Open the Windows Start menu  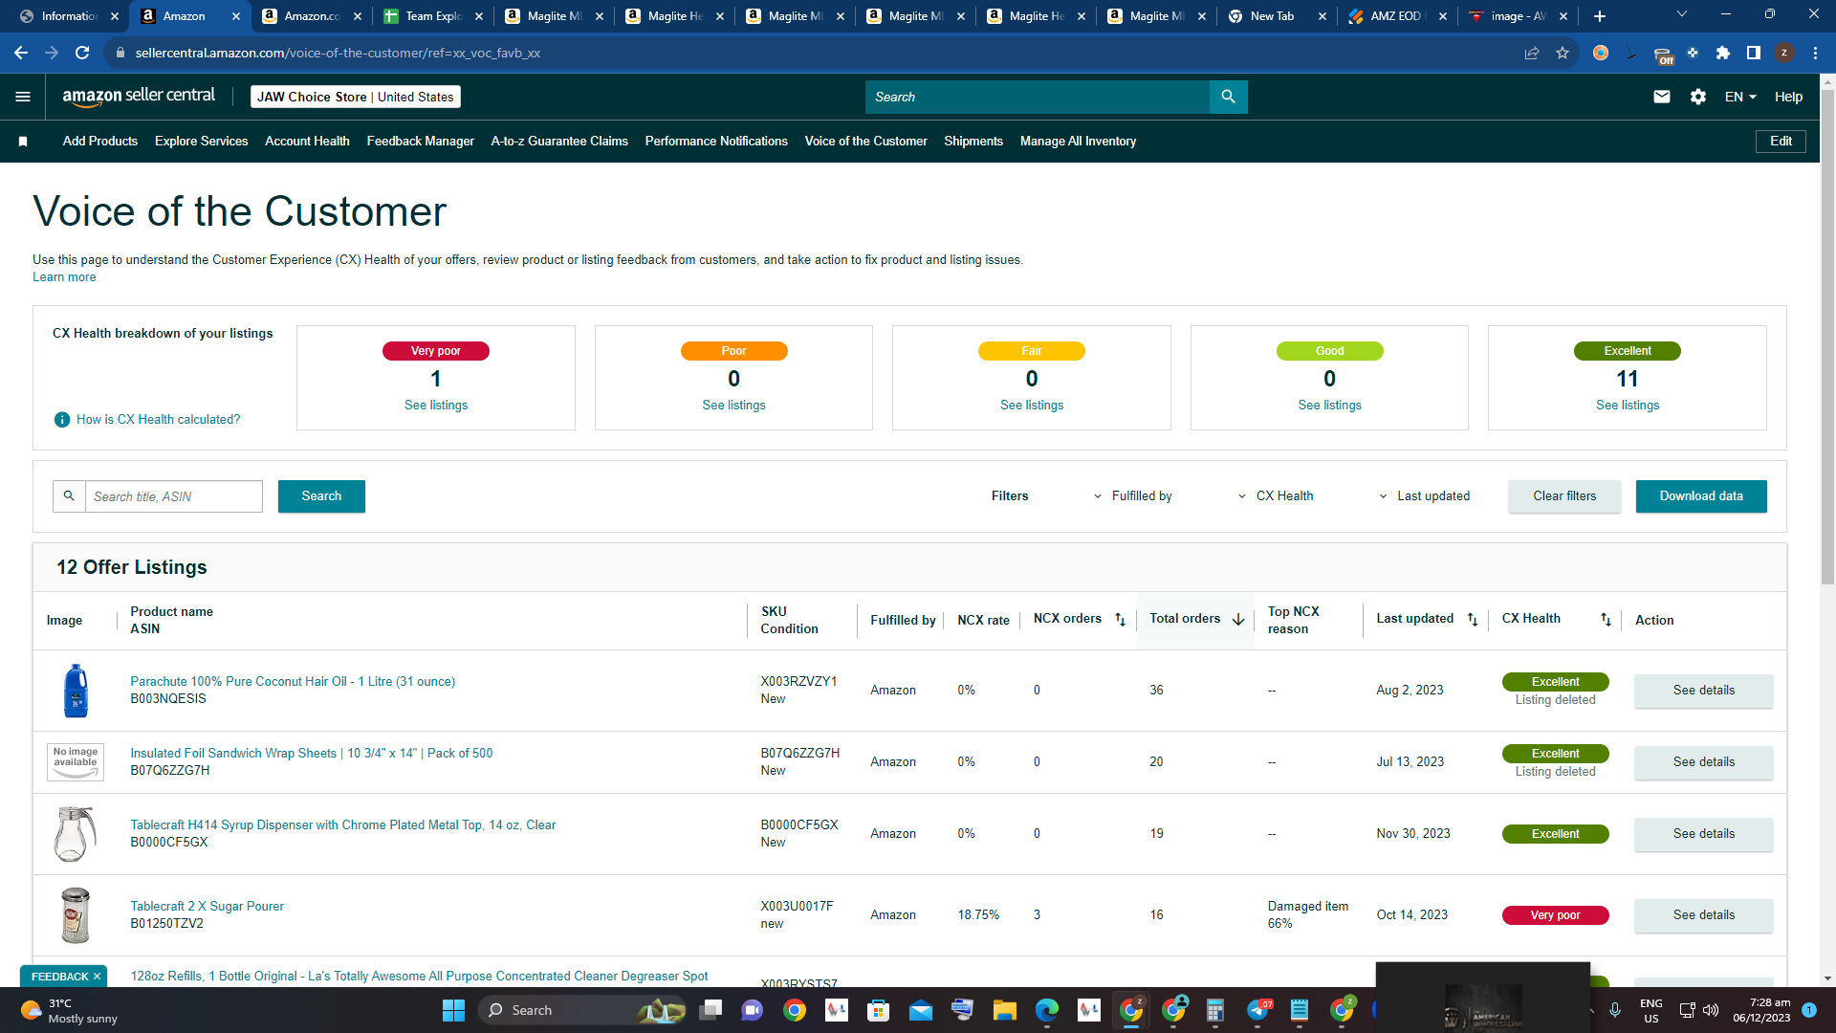pyautogui.click(x=453, y=1010)
